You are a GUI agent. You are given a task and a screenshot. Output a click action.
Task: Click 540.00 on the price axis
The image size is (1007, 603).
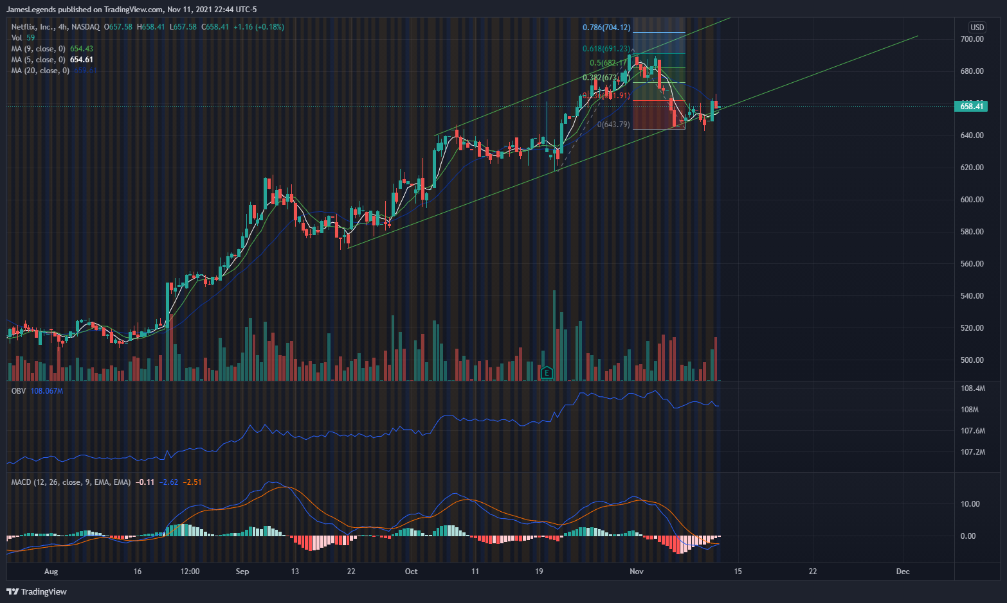click(x=972, y=296)
